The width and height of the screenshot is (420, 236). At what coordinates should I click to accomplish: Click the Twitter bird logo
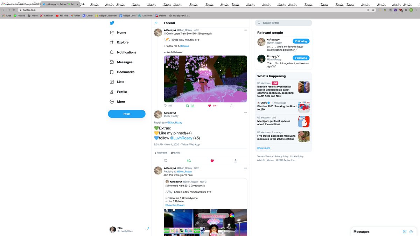tap(112, 23)
